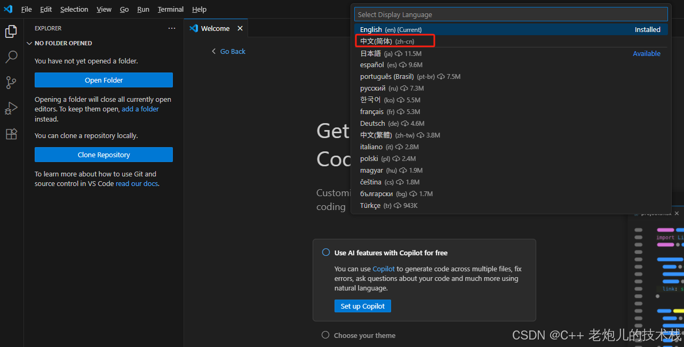Select español (es) language
This screenshot has width=684, height=347.
click(x=511, y=65)
